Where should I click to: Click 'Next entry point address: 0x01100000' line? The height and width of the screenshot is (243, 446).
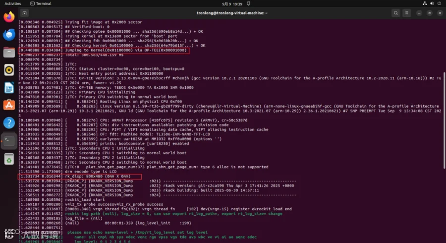(x=91, y=73)
